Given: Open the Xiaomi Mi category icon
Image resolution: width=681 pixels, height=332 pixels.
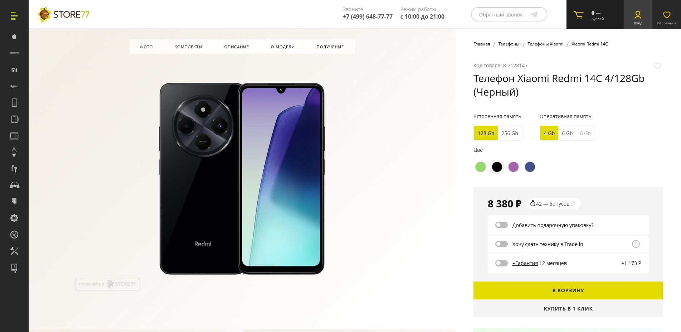Looking at the screenshot, I should (x=14, y=70).
